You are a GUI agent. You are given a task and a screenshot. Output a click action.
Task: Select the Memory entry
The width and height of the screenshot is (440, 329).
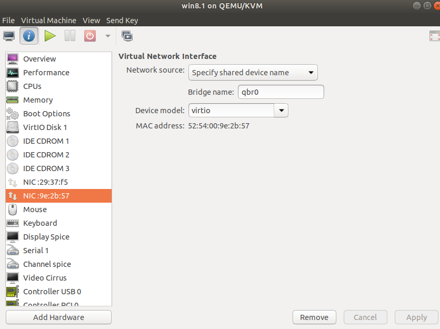(58, 100)
